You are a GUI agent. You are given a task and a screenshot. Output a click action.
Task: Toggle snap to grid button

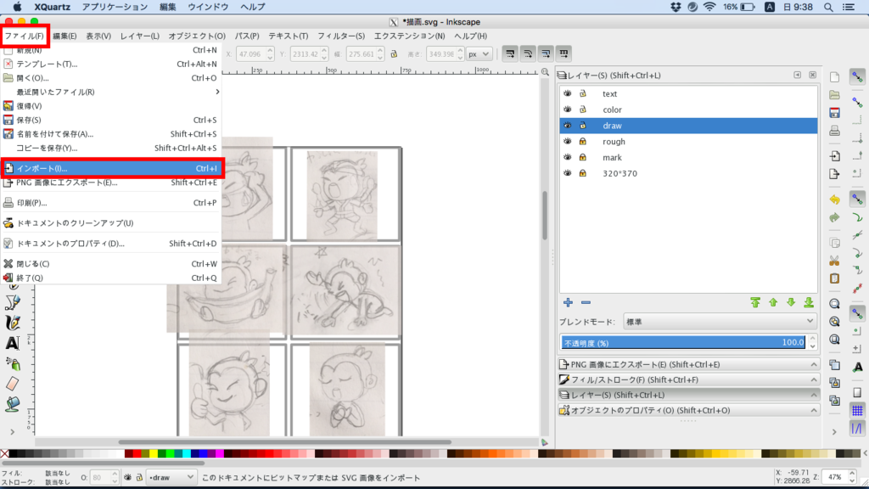click(857, 411)
